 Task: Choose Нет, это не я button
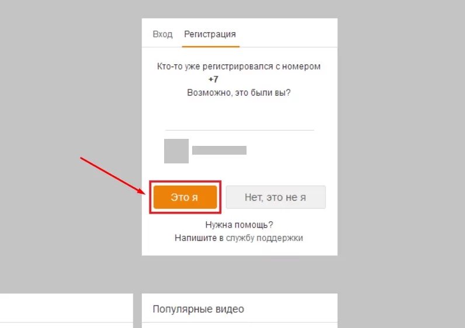(x=276, y=197)
